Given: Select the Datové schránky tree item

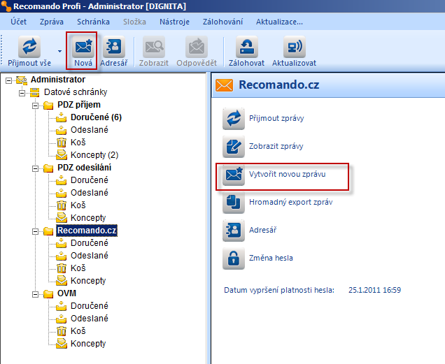Looking at the screenshot, I should 76,92.
